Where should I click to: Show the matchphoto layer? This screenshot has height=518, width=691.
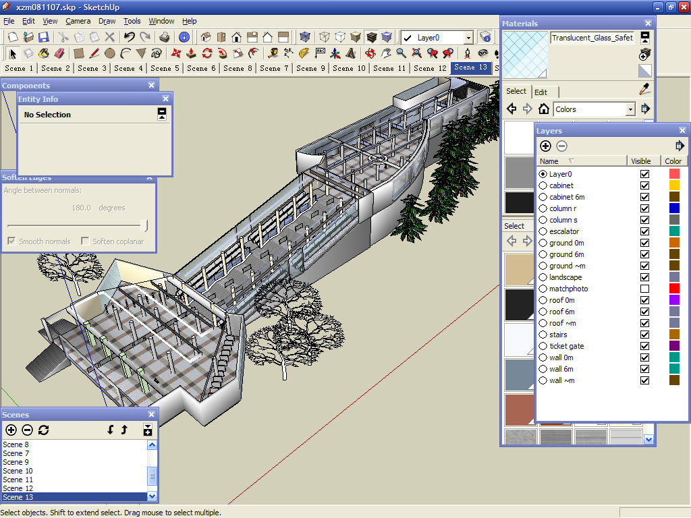click(644, 289)
